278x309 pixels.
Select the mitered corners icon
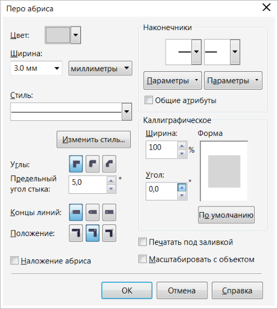point(76,164)
